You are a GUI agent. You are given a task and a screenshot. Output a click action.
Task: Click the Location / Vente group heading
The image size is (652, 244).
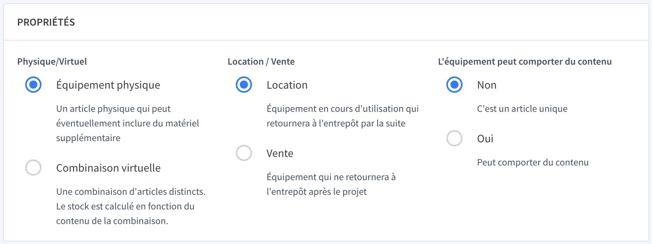coord(261,61)
